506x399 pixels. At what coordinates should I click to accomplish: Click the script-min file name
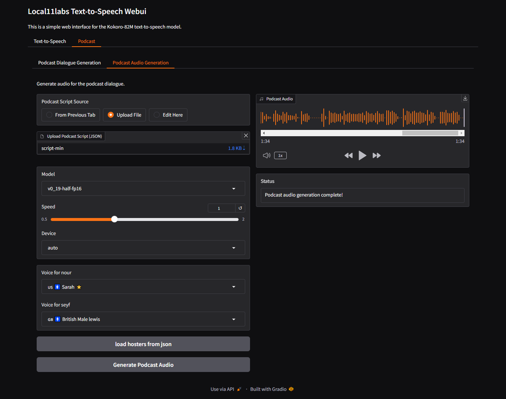pos(53,148)
